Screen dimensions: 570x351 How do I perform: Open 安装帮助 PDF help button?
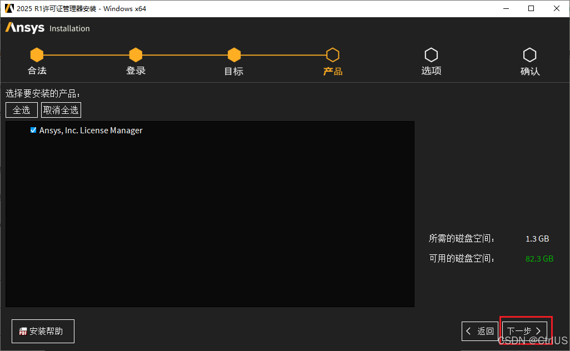pos(43,331)
